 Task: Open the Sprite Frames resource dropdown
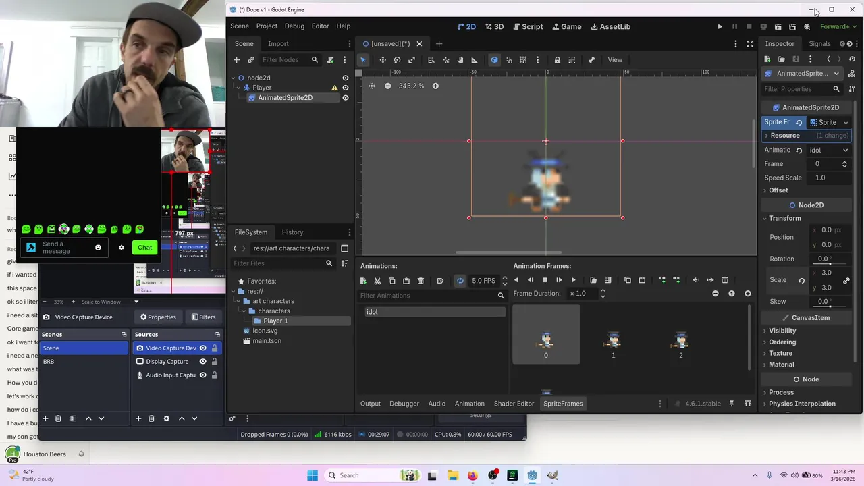(829, 123)
